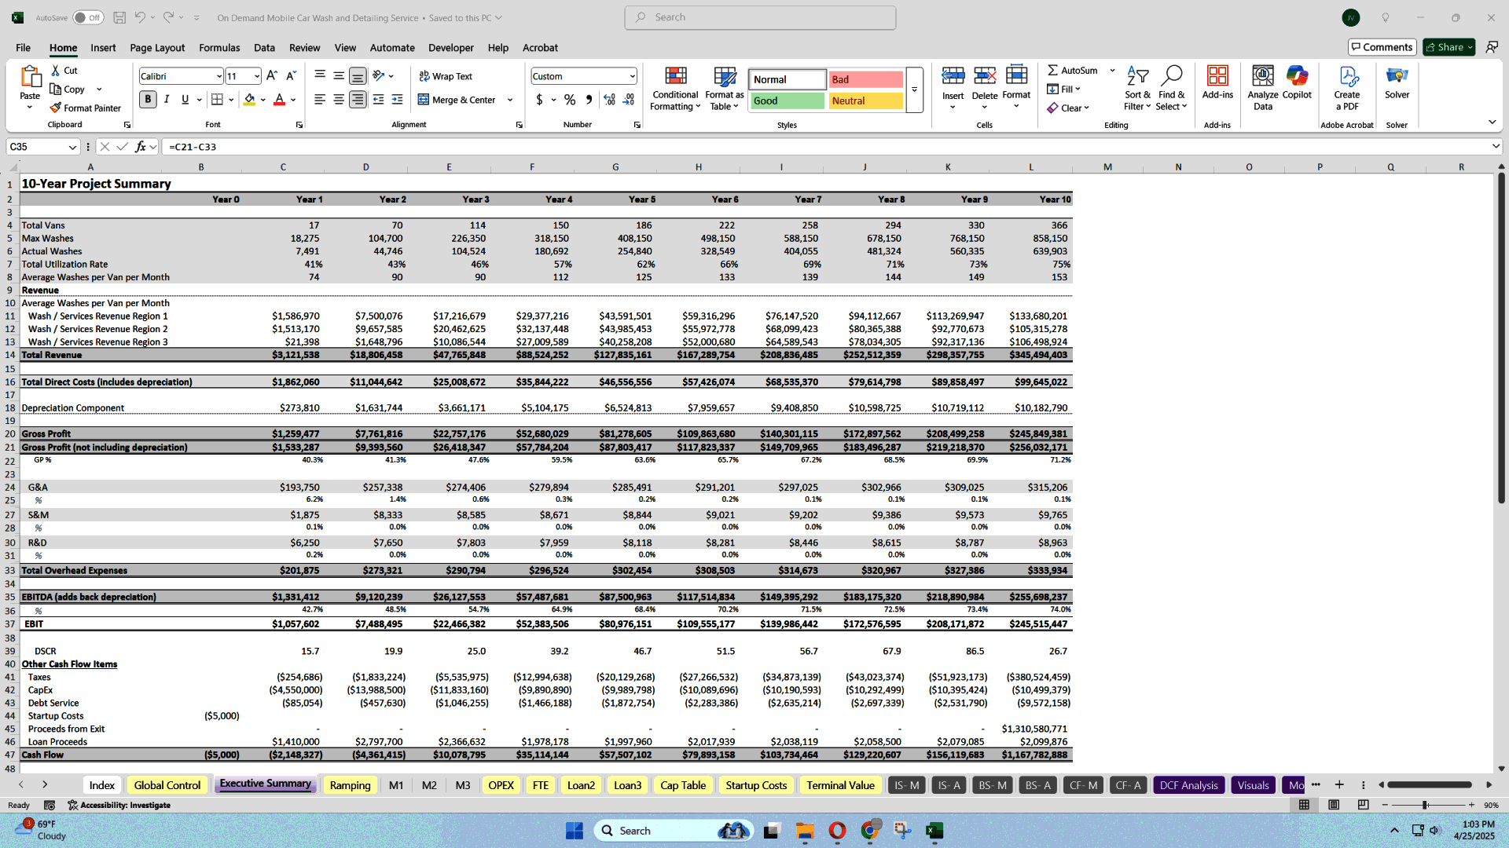The width and height of the screenshot is (1509, 848).
Task: Click the Increase Decimal icon
Action: (609, 100)
